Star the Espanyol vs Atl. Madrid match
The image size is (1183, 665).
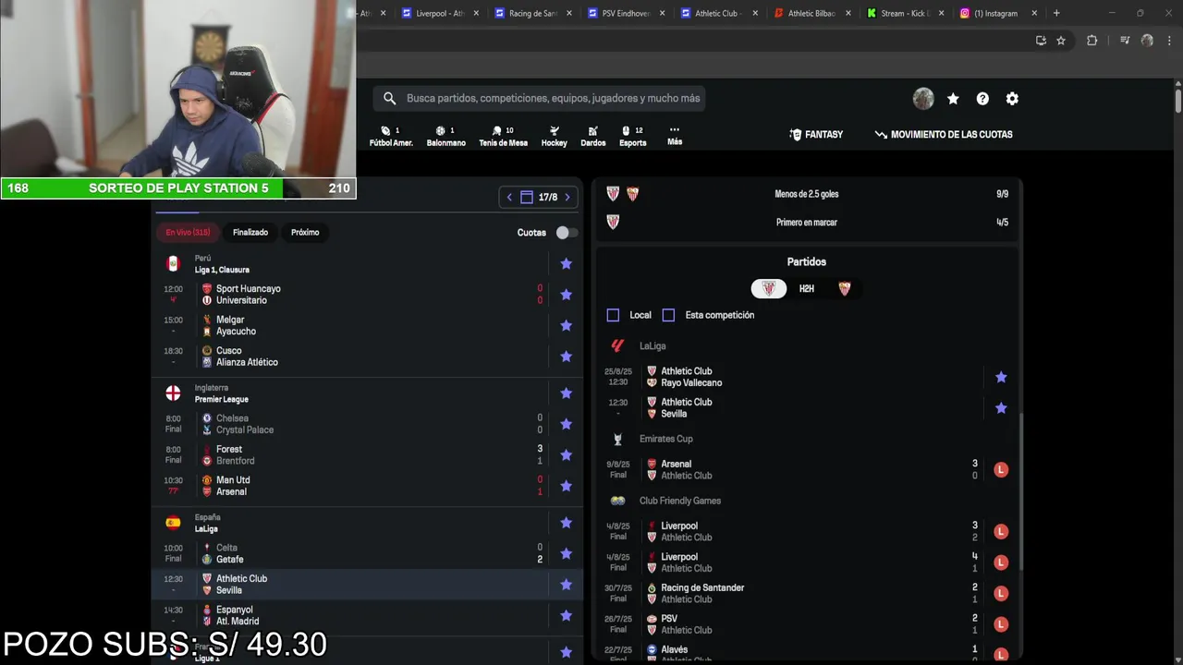566,615
